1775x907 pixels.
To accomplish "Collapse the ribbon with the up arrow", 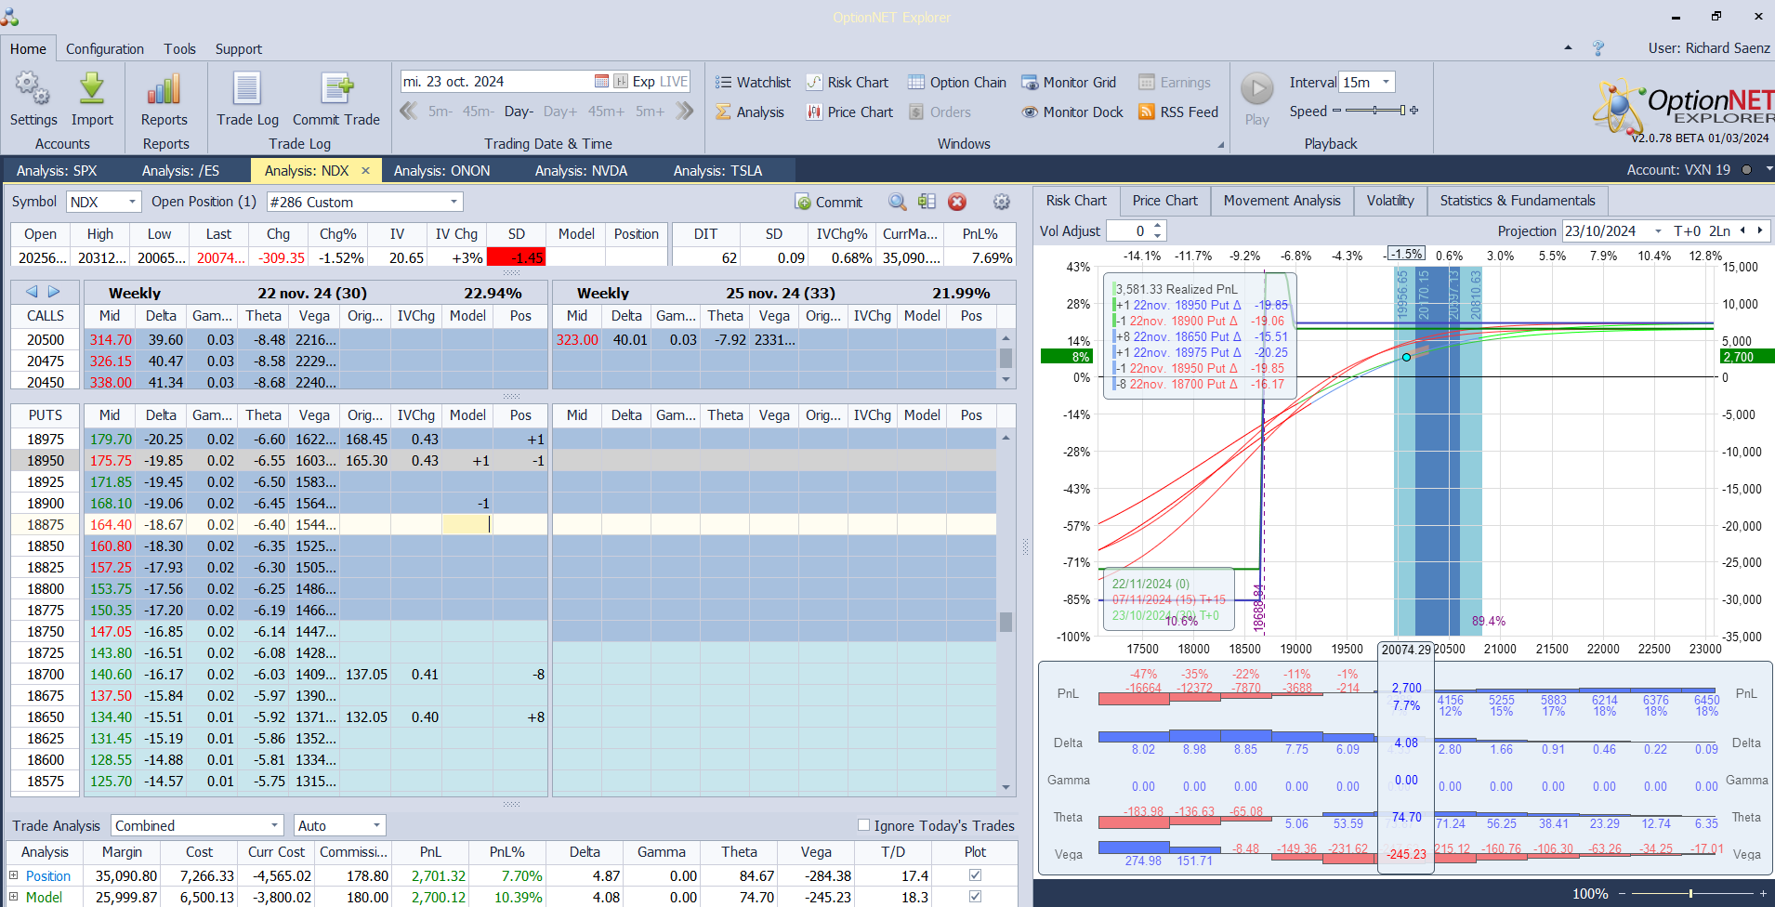I will 1569,47.
